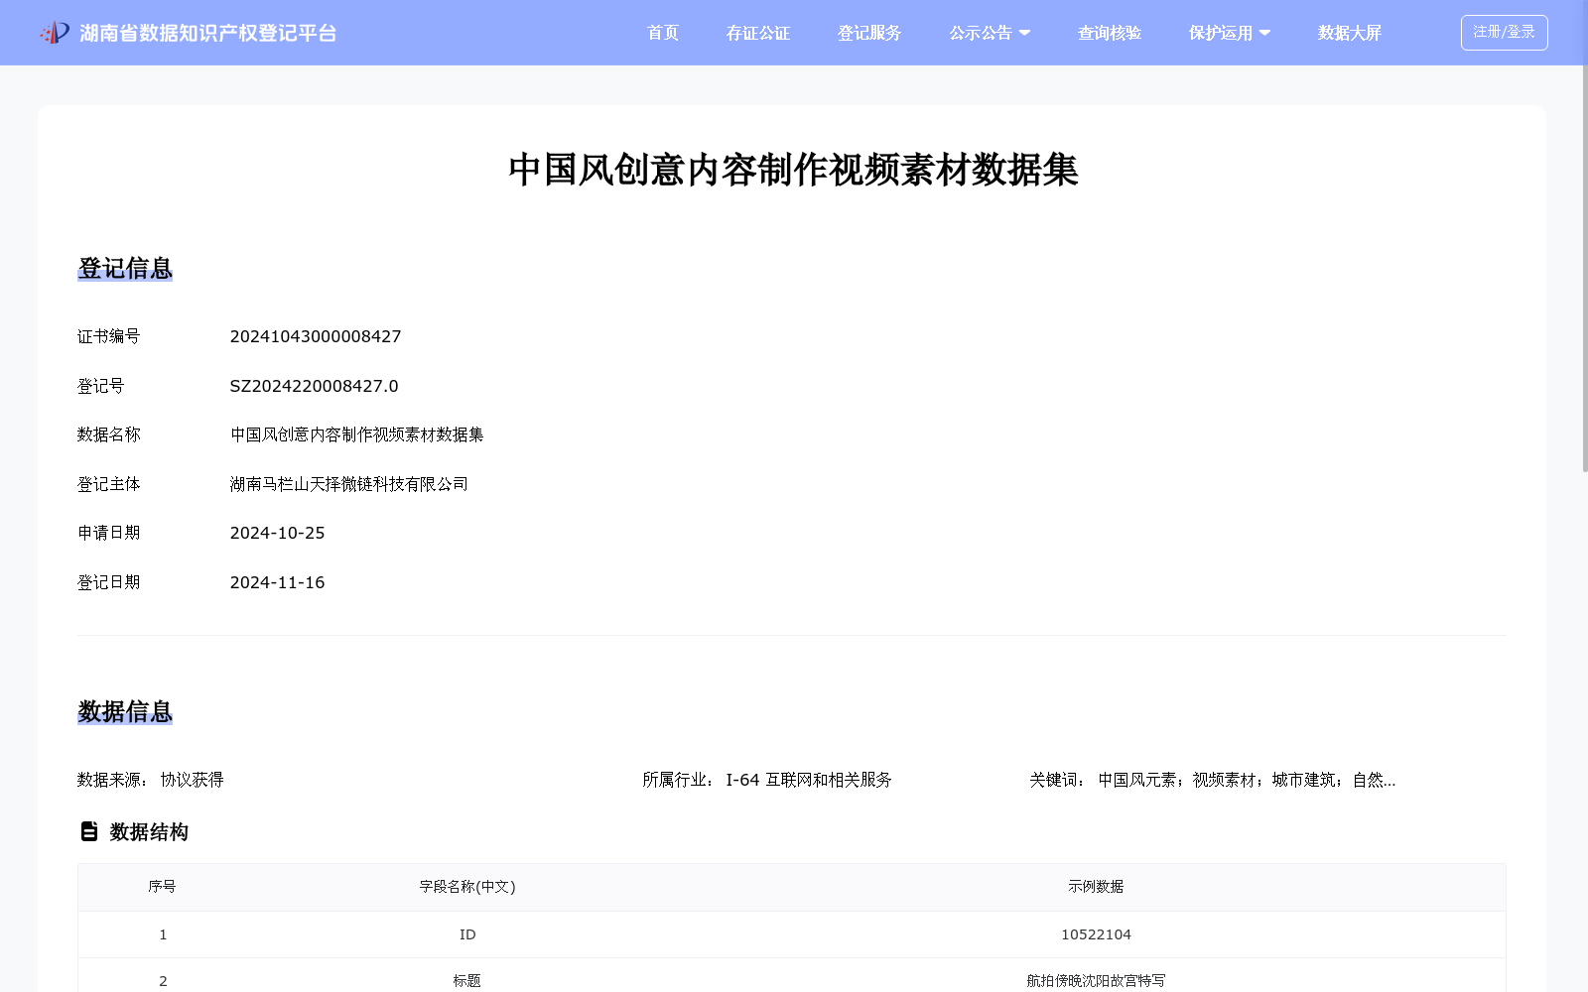Open 数据大屏 navigation item

[1350, 33]
